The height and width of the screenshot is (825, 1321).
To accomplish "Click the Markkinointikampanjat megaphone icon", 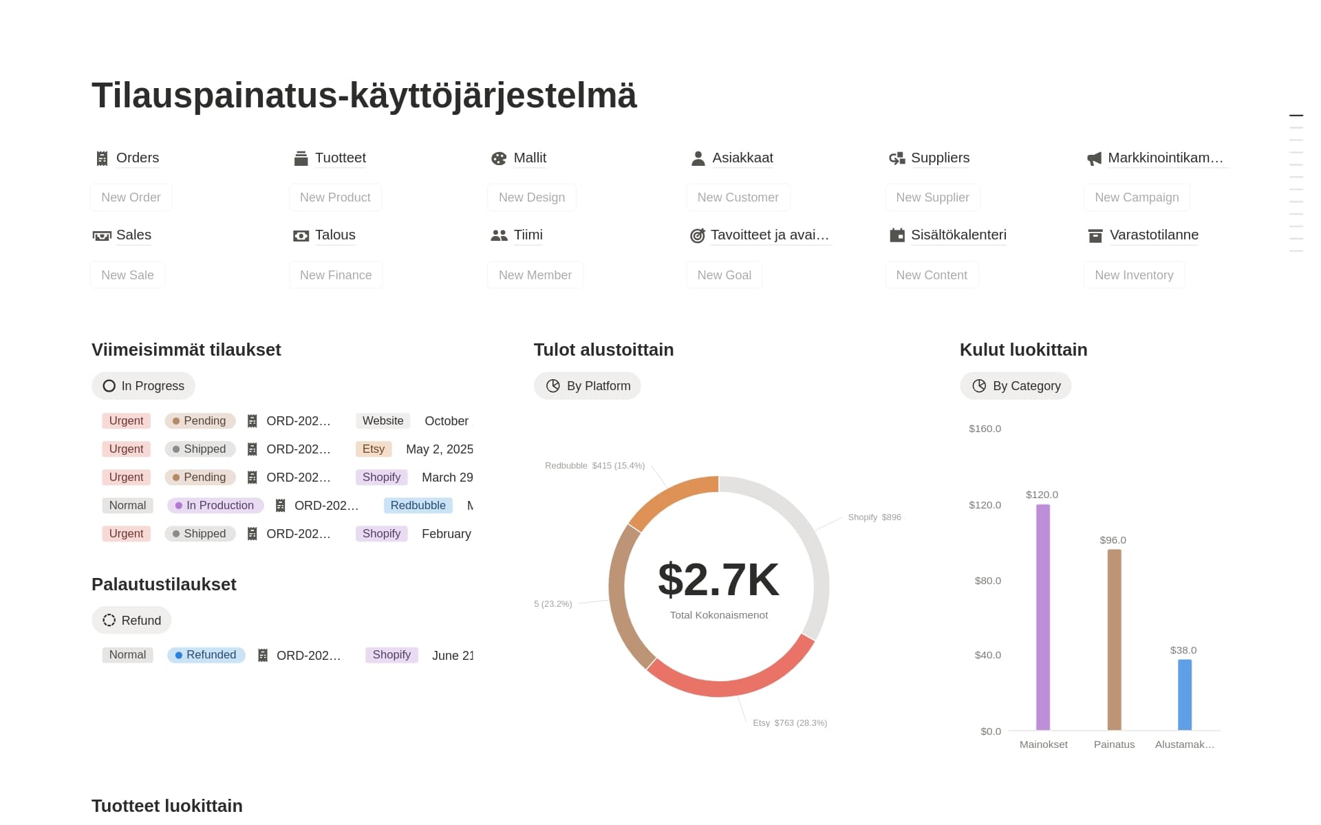I will (x=1094, y=159).
